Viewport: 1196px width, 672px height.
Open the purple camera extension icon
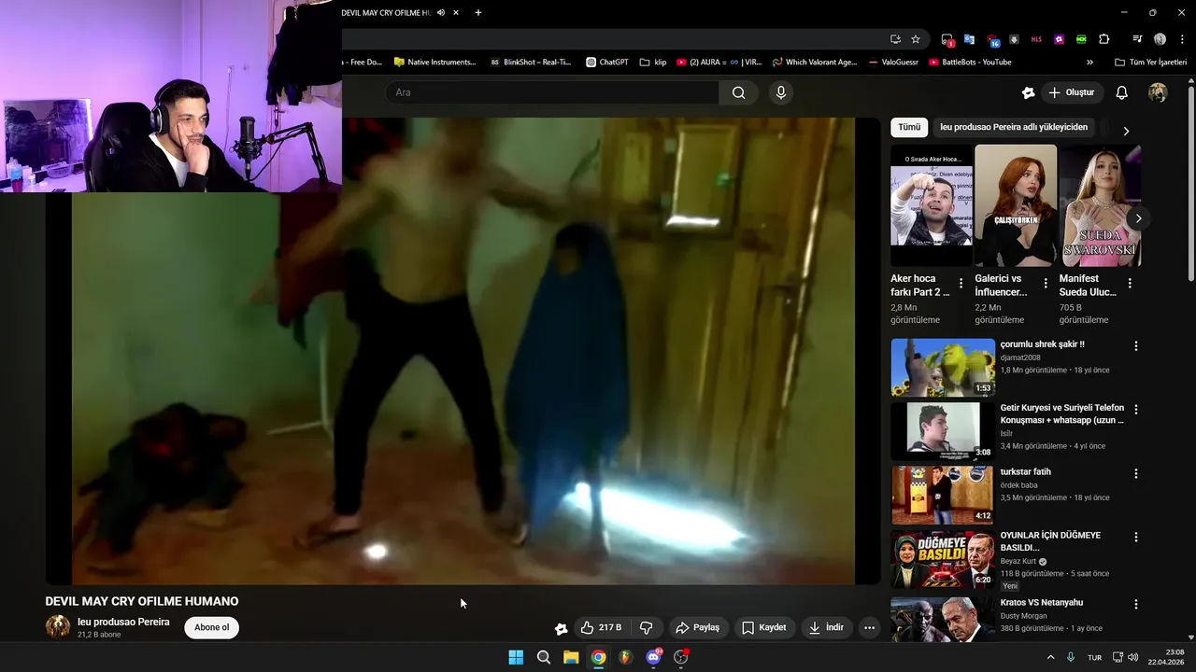(x=1059, y=39)
